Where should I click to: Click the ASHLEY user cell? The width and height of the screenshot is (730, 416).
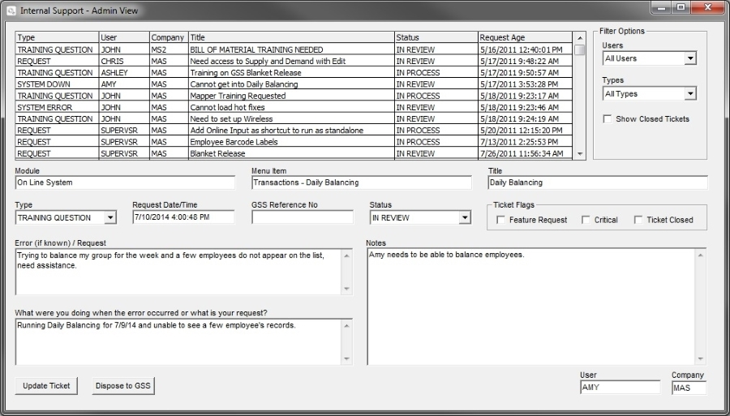click(x=124, y=73)
